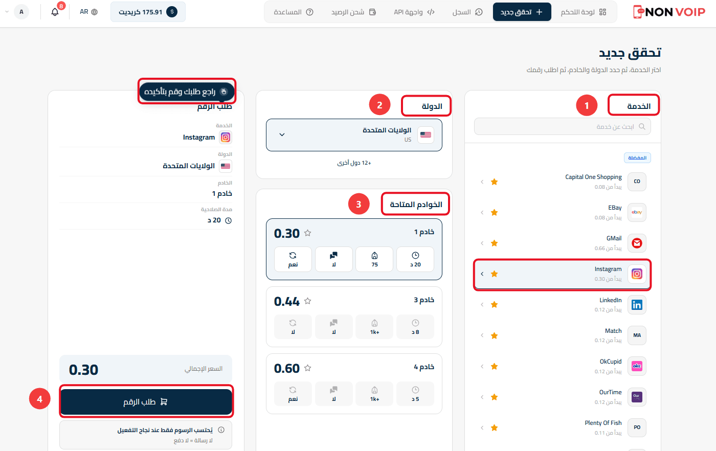Image resolution: width=716 pixels, height=451 pixels.
Task: Show the +12 دول أخرى countries link
Action: tap(354, 163)
